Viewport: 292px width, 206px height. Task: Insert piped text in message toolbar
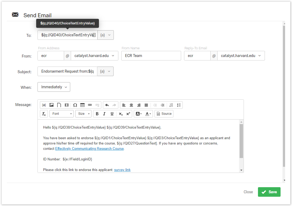click(x=44, y=105)
